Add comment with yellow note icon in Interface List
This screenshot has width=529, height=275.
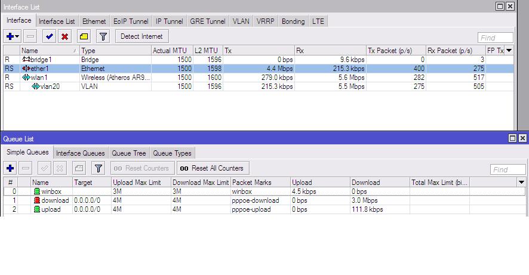coord(84,36)
